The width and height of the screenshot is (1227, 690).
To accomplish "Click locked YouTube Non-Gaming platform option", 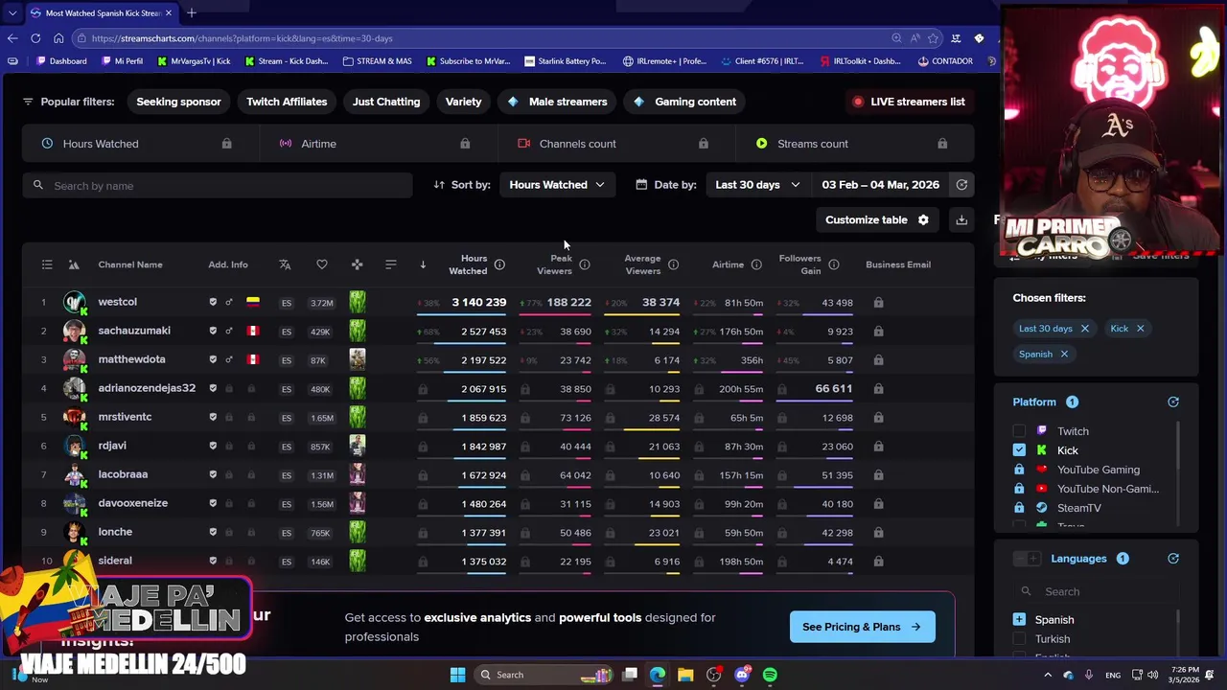I will click(1107, 489).
